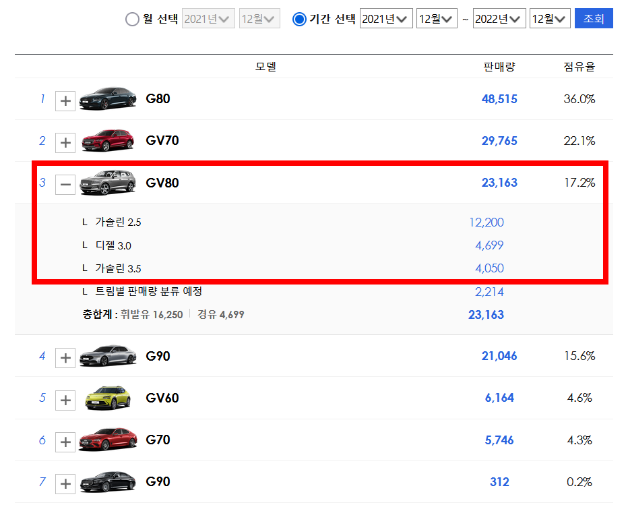
Task: Expand the G70 row details
Action: pos(65,442)
